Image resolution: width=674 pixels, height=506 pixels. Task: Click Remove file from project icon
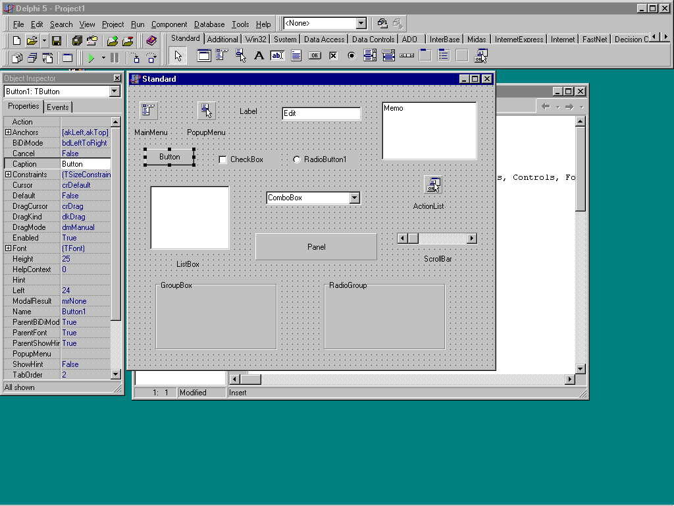128,40
